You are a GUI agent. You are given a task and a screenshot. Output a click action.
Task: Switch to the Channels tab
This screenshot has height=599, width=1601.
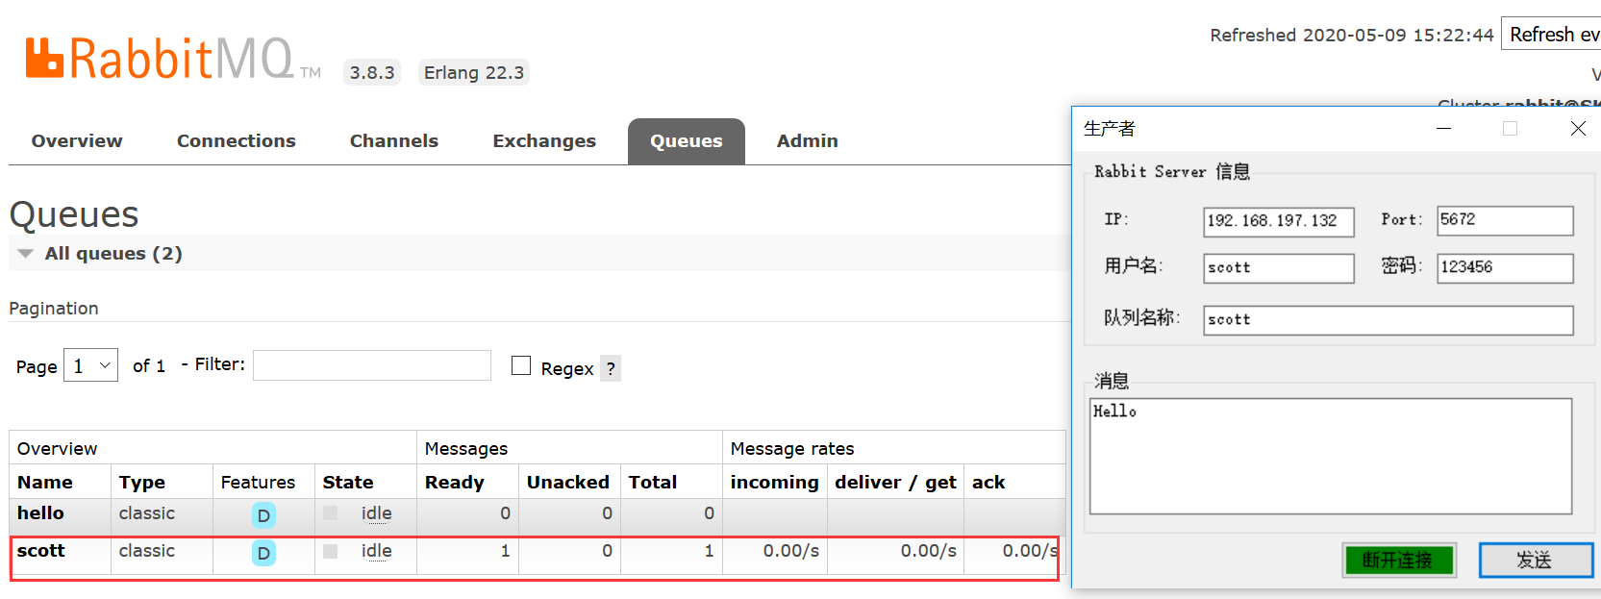pyautogui.click(x=394, y=140)
